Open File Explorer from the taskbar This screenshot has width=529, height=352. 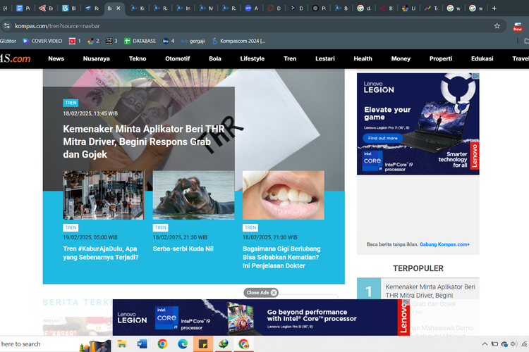(122, 344)
